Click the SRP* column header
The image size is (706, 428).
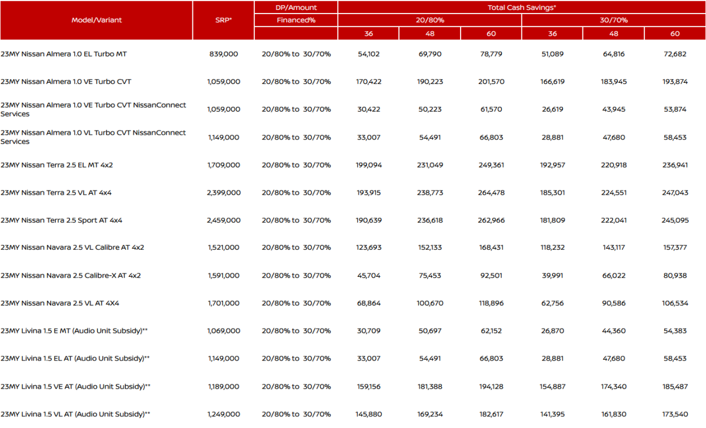(224, 20)
